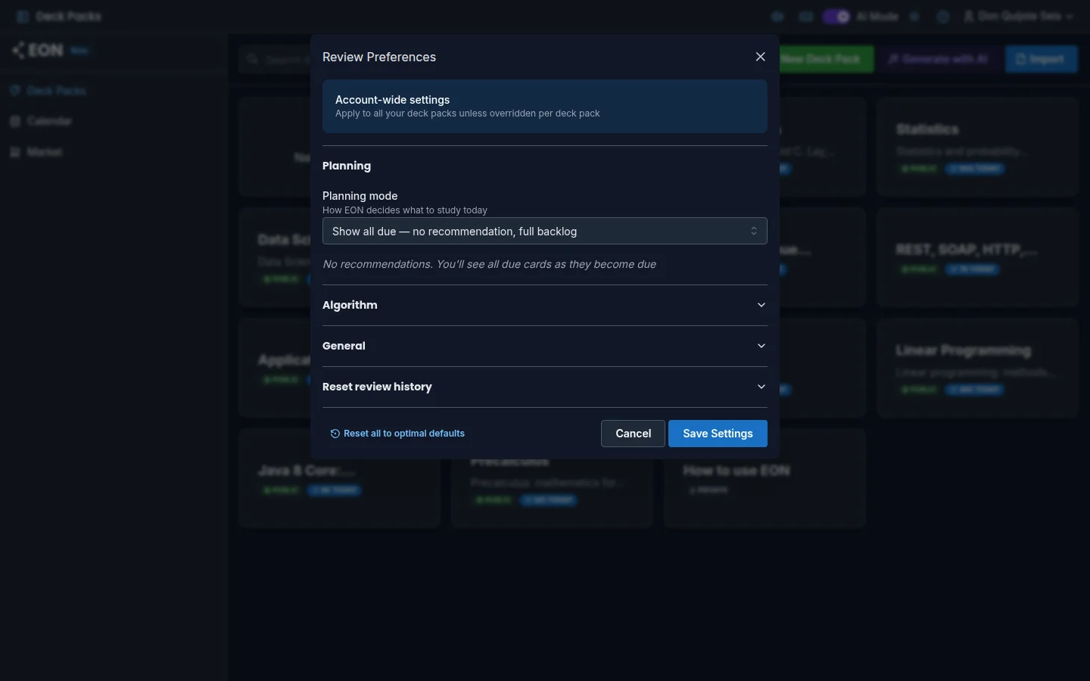1090x681 pixels.
Task: Click the rectangular icon left of AI toggle
Action: tap(806, 17)
